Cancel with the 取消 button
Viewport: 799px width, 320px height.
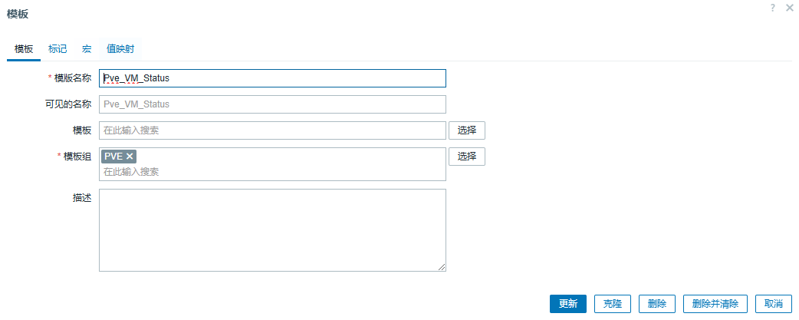(x=773, y=304)
